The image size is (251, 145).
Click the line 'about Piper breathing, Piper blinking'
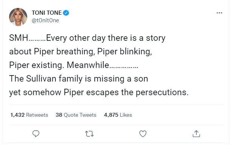point(81,52)
